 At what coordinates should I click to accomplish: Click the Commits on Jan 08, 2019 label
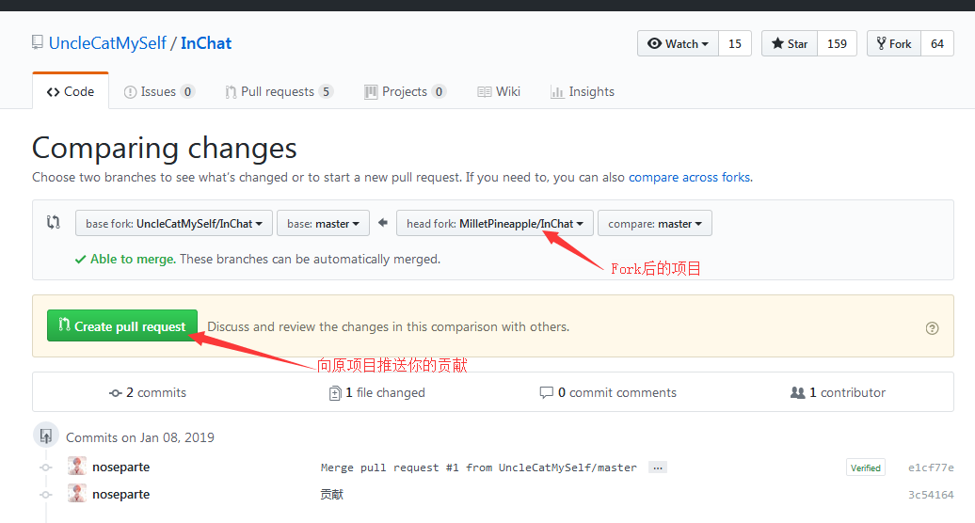click(x=140, y=437)
